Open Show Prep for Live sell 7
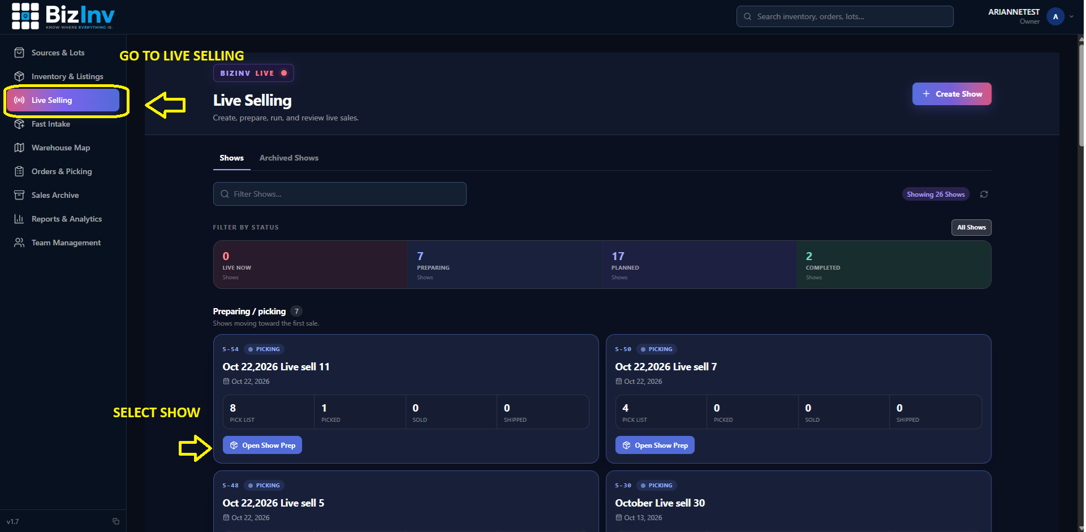1086x532 pixels. [655, 445]
